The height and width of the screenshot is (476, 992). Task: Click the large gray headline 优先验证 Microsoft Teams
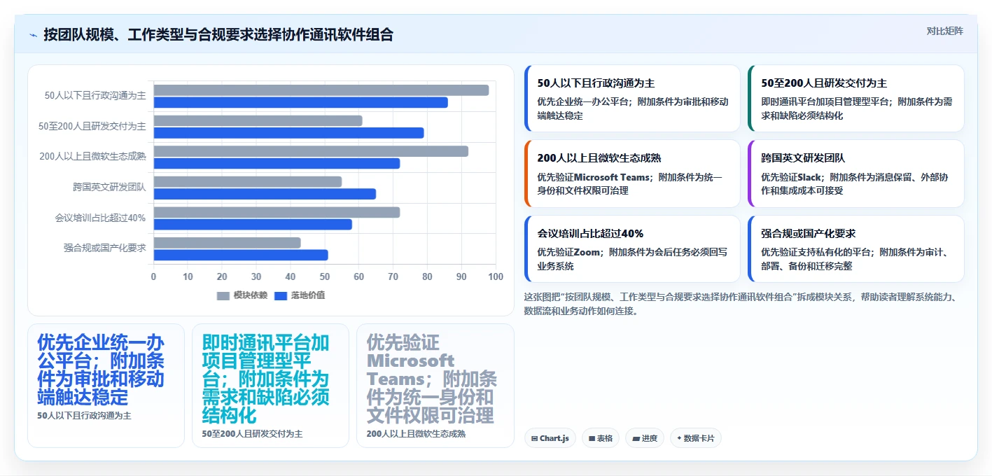click(432, 379)
